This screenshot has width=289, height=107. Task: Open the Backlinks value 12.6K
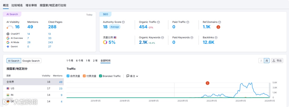pos(208,42)
